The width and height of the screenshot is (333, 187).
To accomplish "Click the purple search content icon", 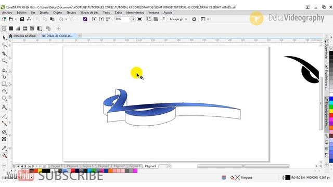I will pyautogui.click(x=85, y=19).
